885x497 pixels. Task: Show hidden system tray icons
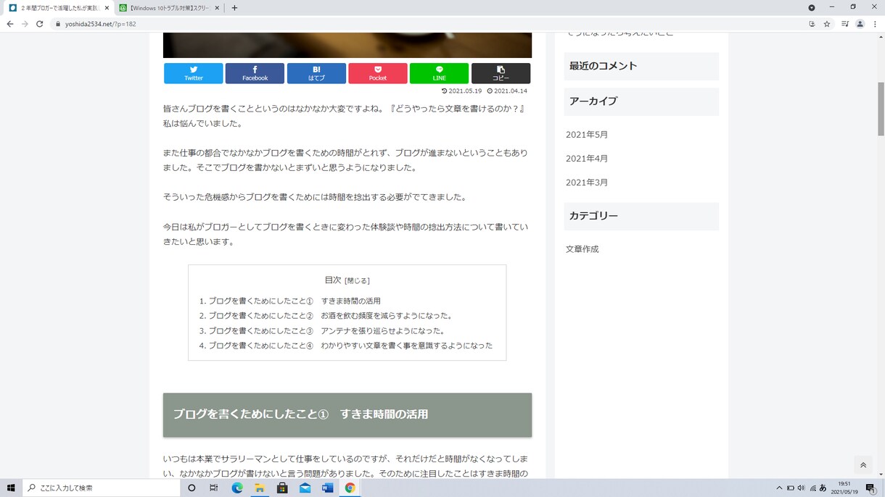click(x=779, y=488)
